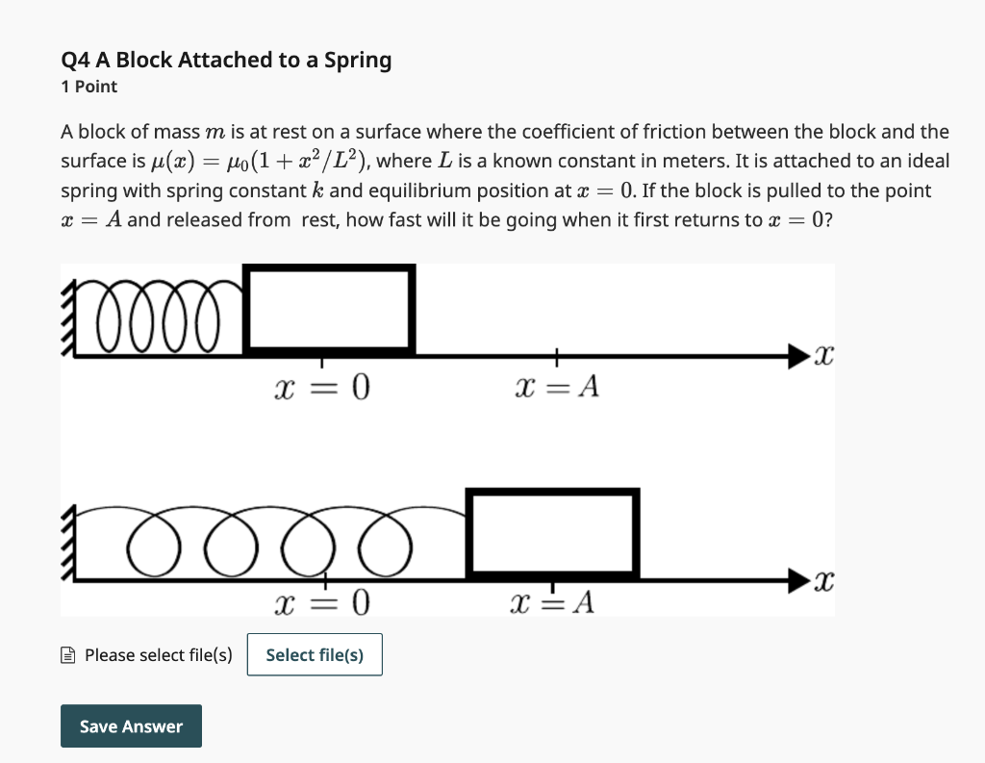Click the x = A label in the top diagram
Screen dimensions: 985x763
click(x=558, y=385)
